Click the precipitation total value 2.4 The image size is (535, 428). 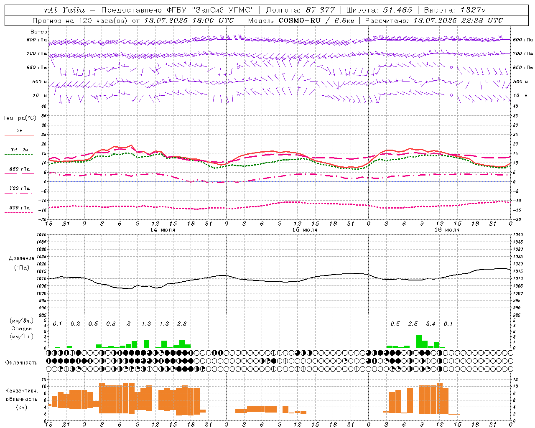[431, 324]
